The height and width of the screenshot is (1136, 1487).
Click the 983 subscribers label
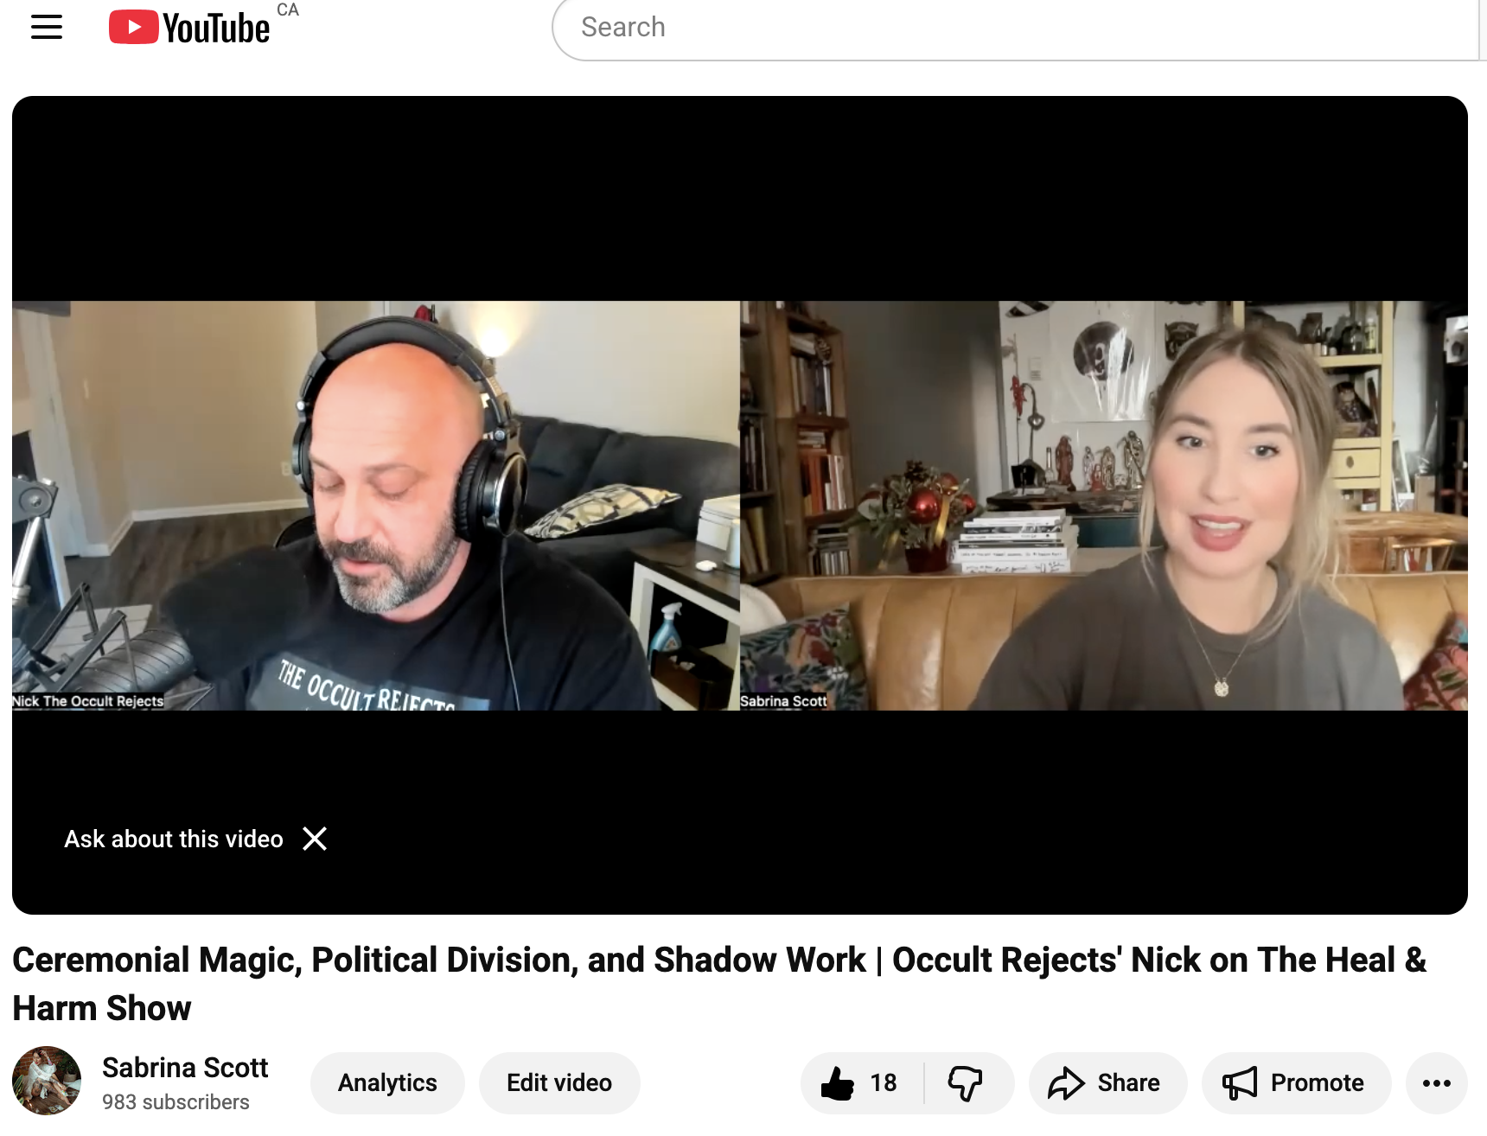click(176, 1101)
